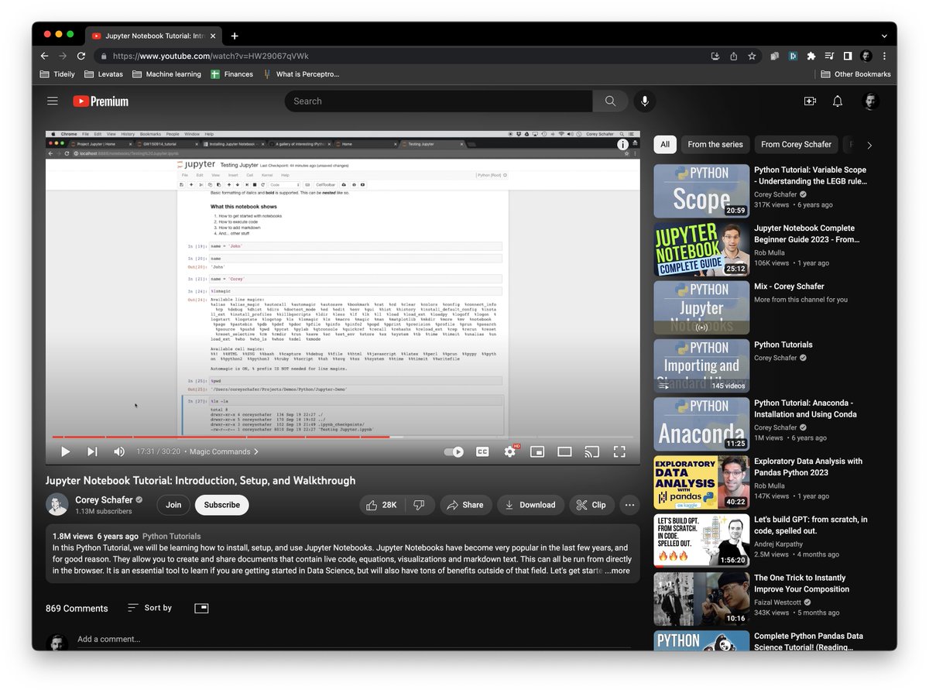Open Corey Schafer channel avatar

click(57, 505)
